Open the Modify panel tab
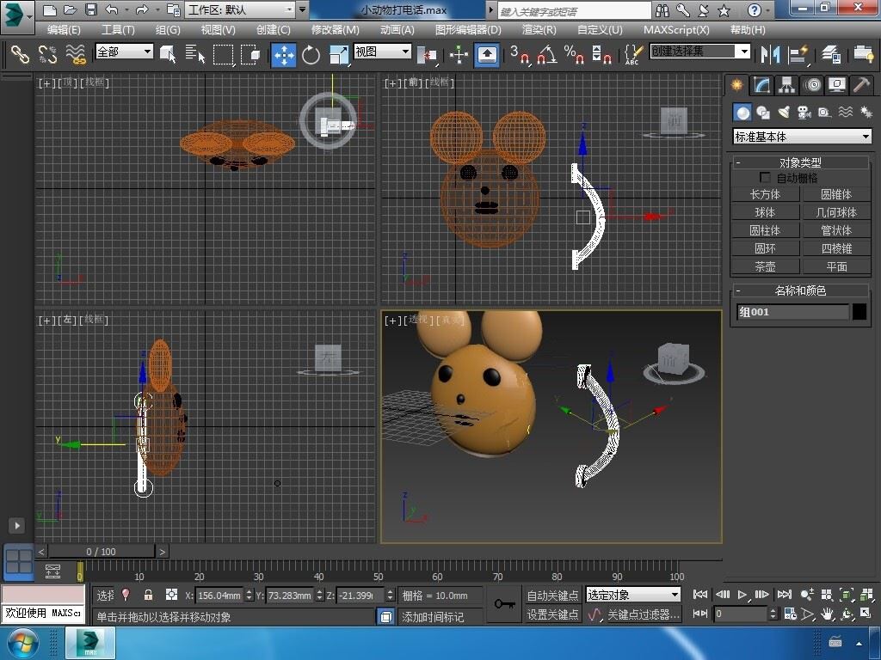This screenshot has height=660, width=881. (761, 85)
